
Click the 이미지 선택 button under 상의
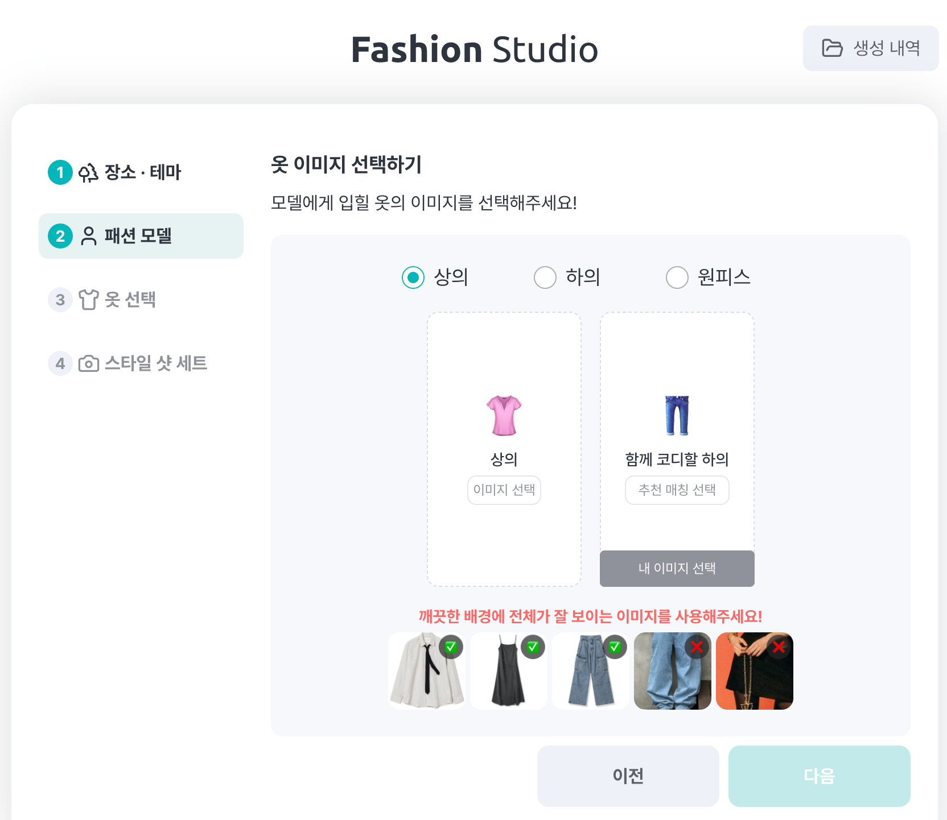click(x=503, y=490)
